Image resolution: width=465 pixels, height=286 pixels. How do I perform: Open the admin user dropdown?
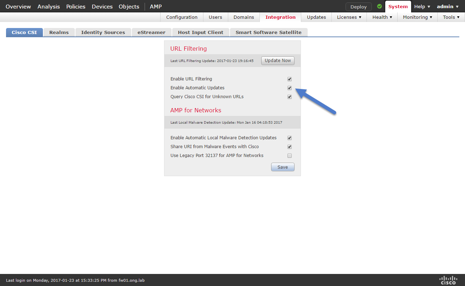tap(448, 6)
